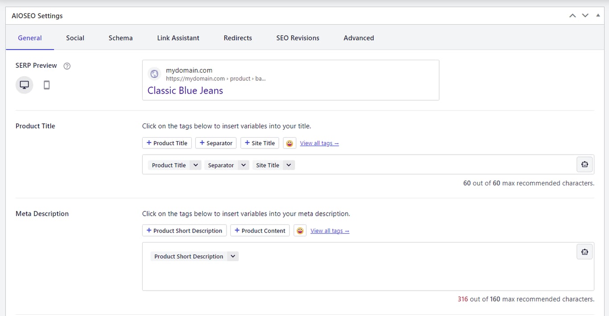Open the Separator tag dropdown
Image resolution: width=609 pixels, height=316 pixels.
tap(244, 165)
